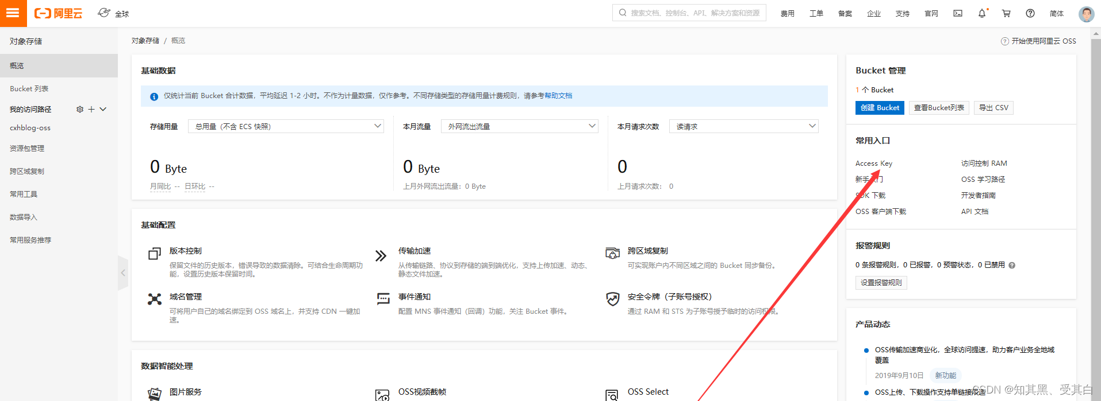Click the OSS传输加速商业化 news item

pos(964,355)
